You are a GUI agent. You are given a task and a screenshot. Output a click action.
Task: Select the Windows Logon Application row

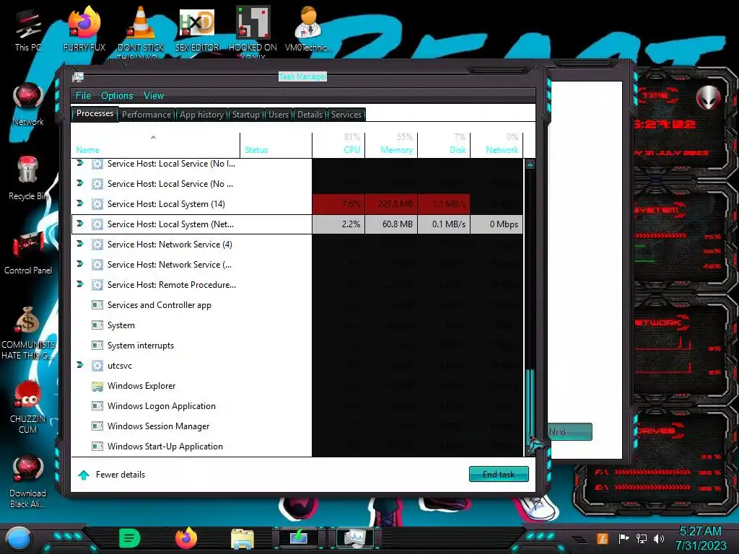(x=297, y=406)
